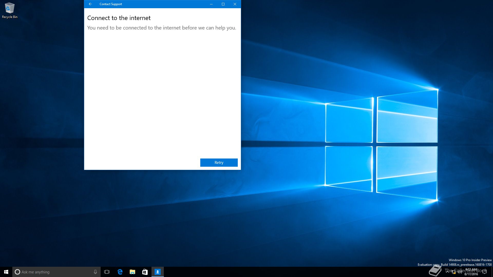
Task: Open the Windows Store taskbar icon
Action: point(145,272)
